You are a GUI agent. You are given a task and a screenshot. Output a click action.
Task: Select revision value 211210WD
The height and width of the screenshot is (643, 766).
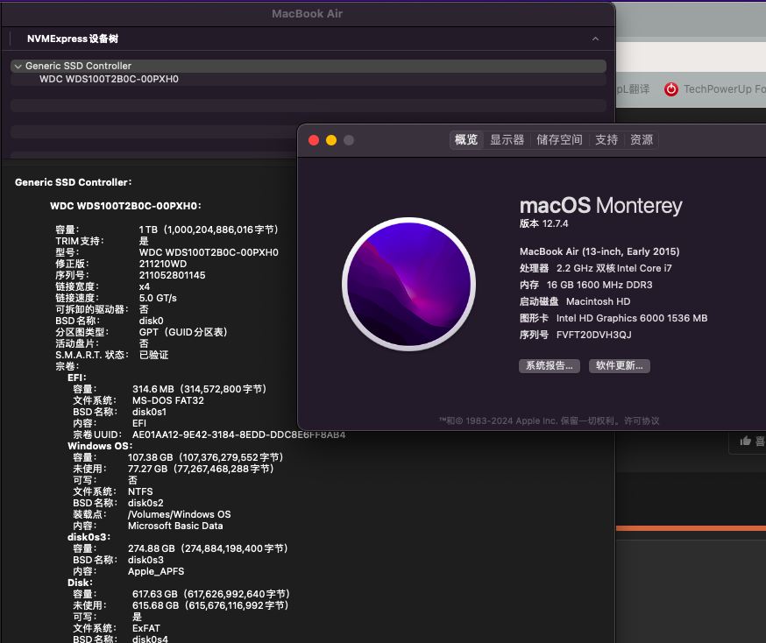(163, 264)
